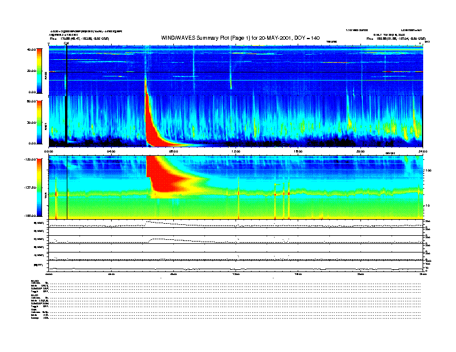Click the 04:00 tick label under RAD1 panel
This screenshot has height=352, width=456.
point(111,151)
